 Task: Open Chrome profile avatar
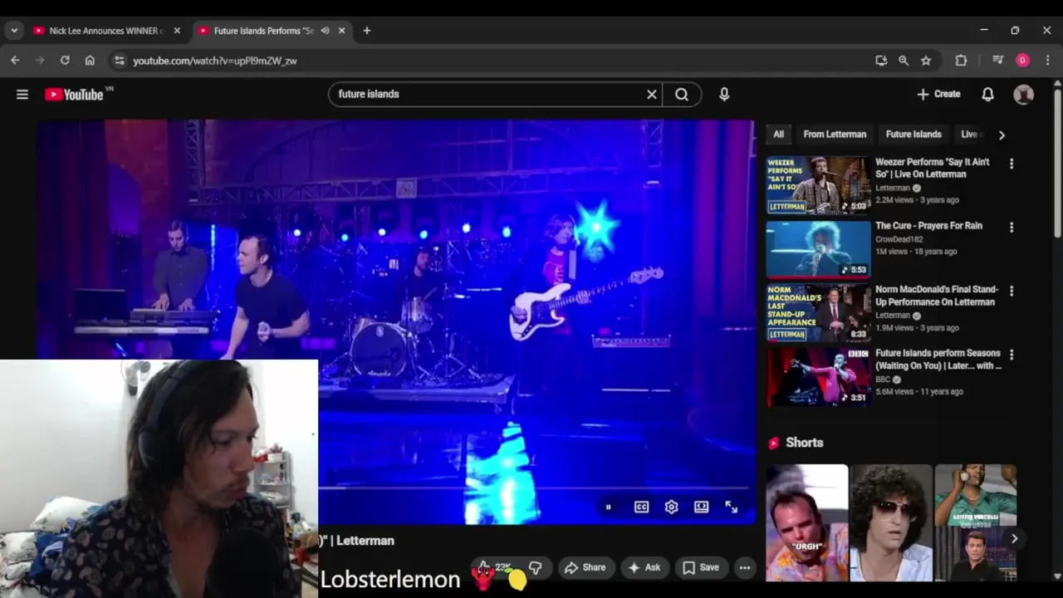1023,61
